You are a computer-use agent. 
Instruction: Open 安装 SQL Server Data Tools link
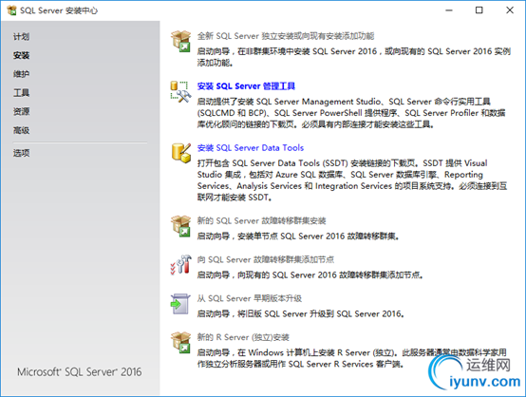251,147
